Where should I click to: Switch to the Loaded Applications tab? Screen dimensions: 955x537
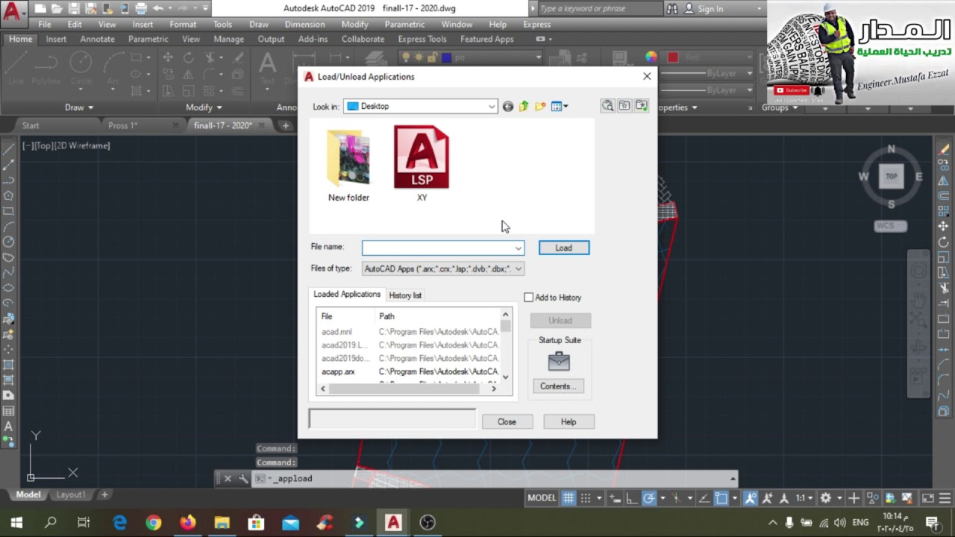pyautogui.click(x=347, y=295)
